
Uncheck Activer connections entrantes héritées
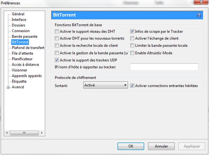pyautogui.click(x=132, y=86)
